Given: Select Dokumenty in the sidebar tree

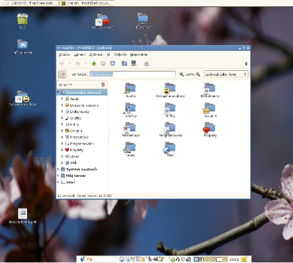Looking at the screenshot, I should click(x=80, y=112).
